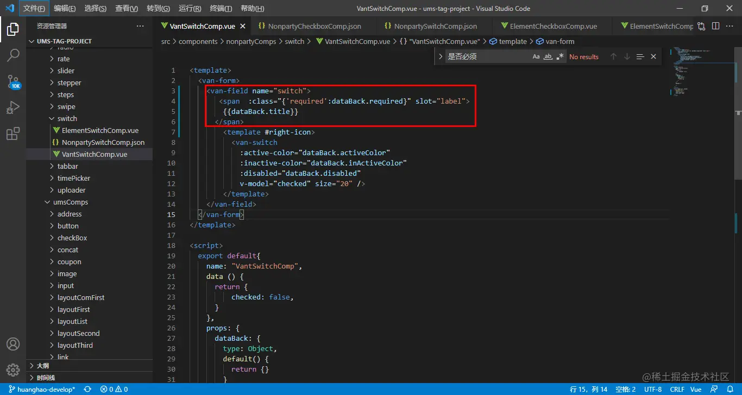Open the 编辑(E) menu
The height and width of the screenshot is (395, 742).
[x=65, y=9]
